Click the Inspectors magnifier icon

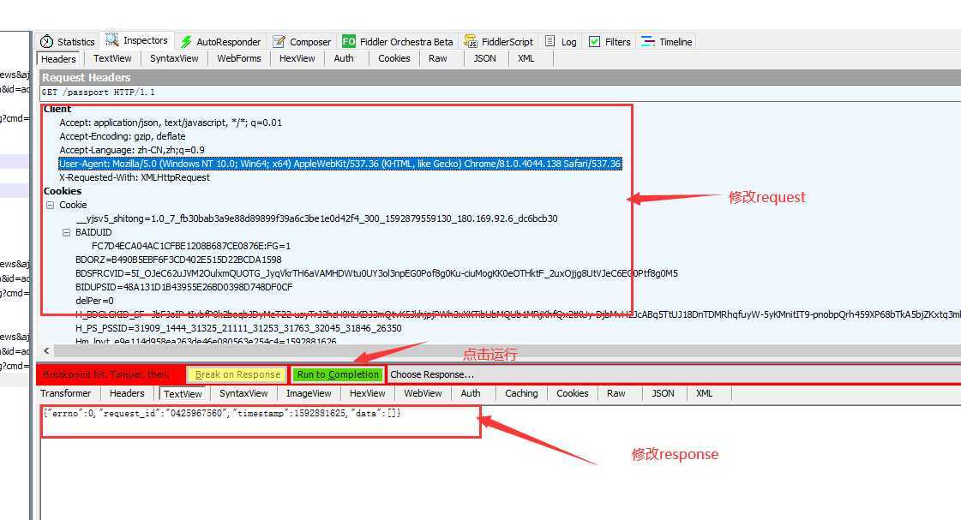click(112, 40)
